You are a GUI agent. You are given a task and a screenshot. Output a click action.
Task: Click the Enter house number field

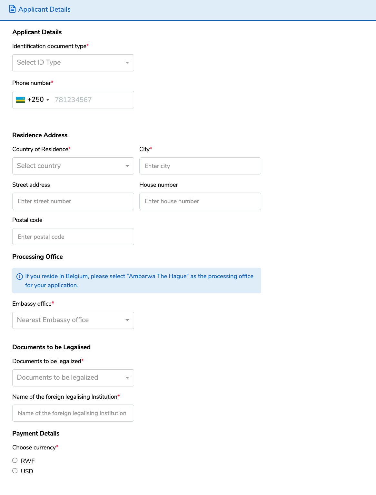tap(200, 201)
